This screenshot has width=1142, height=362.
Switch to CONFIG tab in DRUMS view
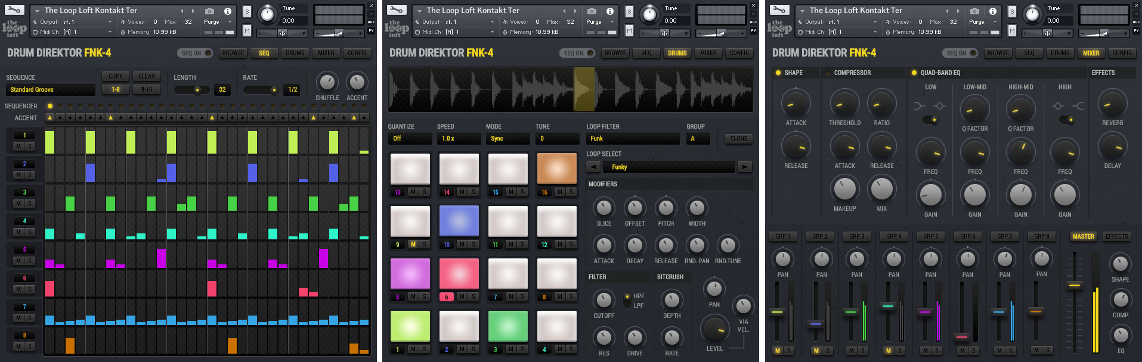tap(739, 53)
